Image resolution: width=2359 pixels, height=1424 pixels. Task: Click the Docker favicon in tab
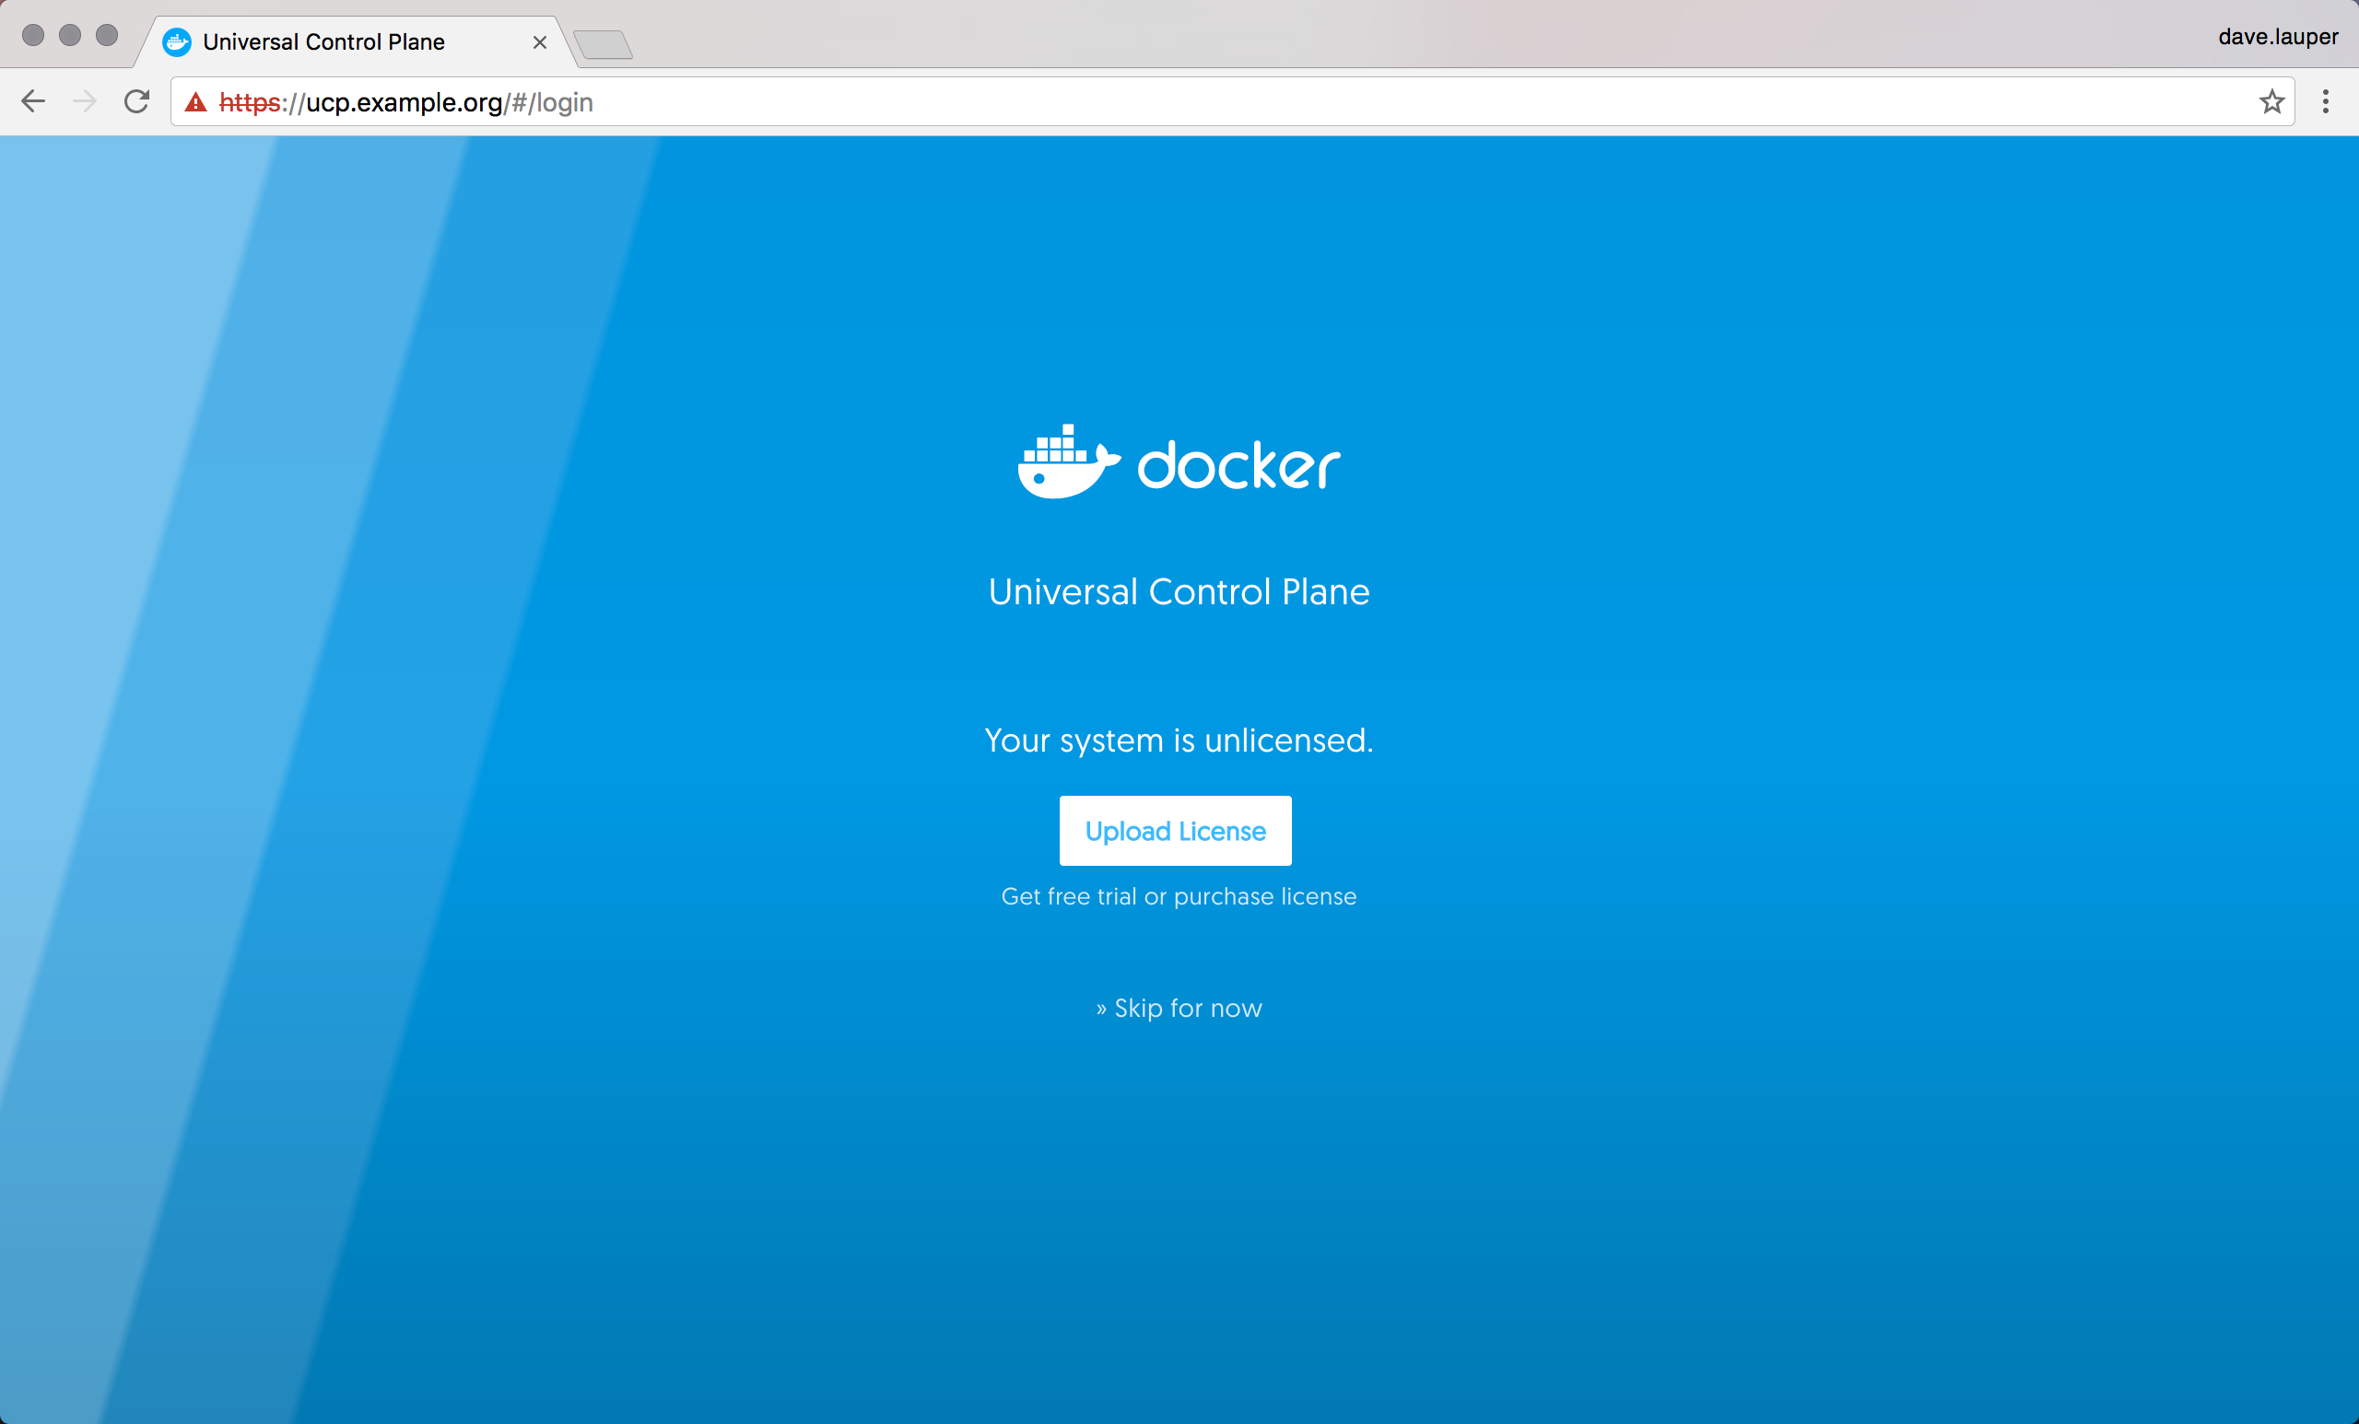pos(177,42)
